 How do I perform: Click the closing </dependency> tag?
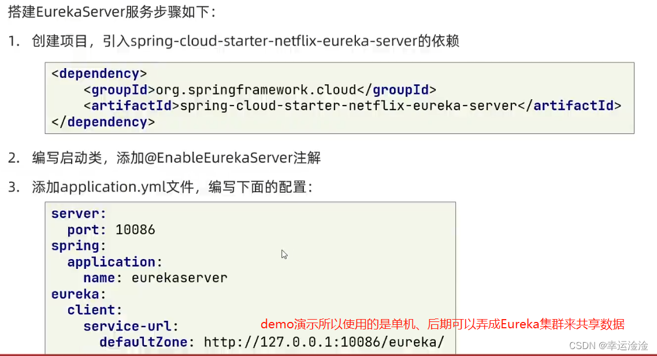click(x=103, y=122)
